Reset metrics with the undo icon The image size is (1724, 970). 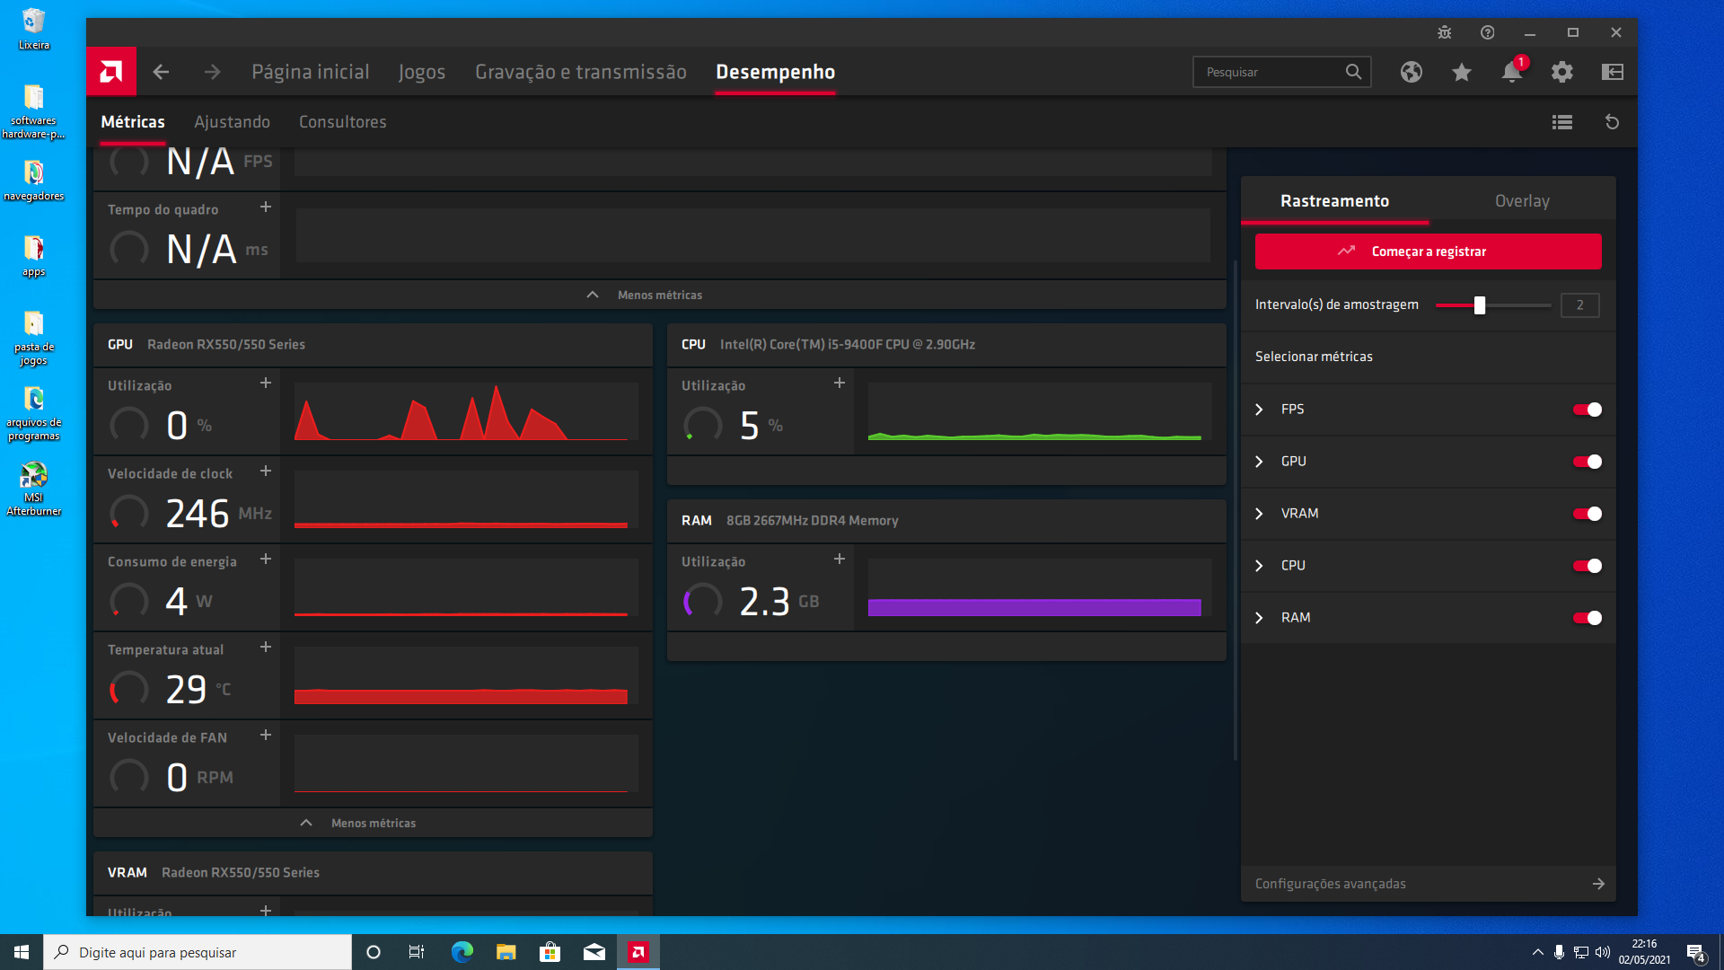pos(1613,122)
